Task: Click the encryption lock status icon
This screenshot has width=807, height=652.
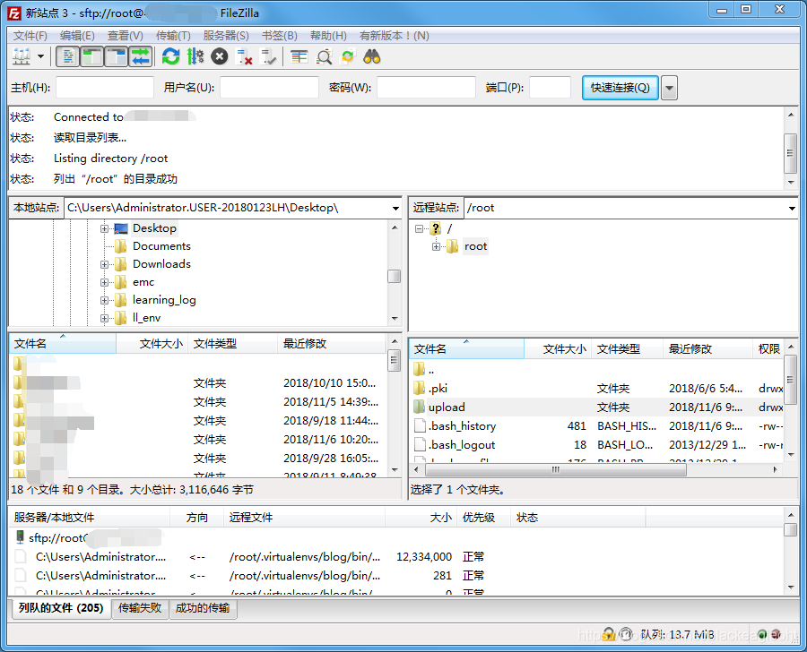Action: click(608, 634)
